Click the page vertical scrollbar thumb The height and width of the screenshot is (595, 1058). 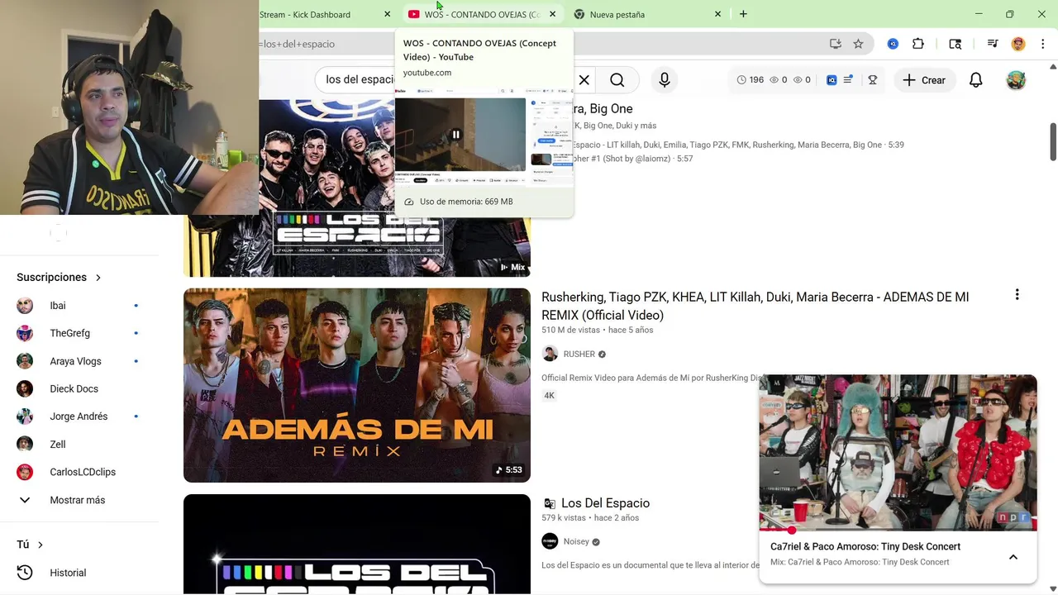point(1053,141)
